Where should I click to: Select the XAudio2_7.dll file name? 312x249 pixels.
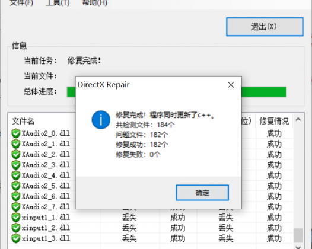[x=46, y=207]
